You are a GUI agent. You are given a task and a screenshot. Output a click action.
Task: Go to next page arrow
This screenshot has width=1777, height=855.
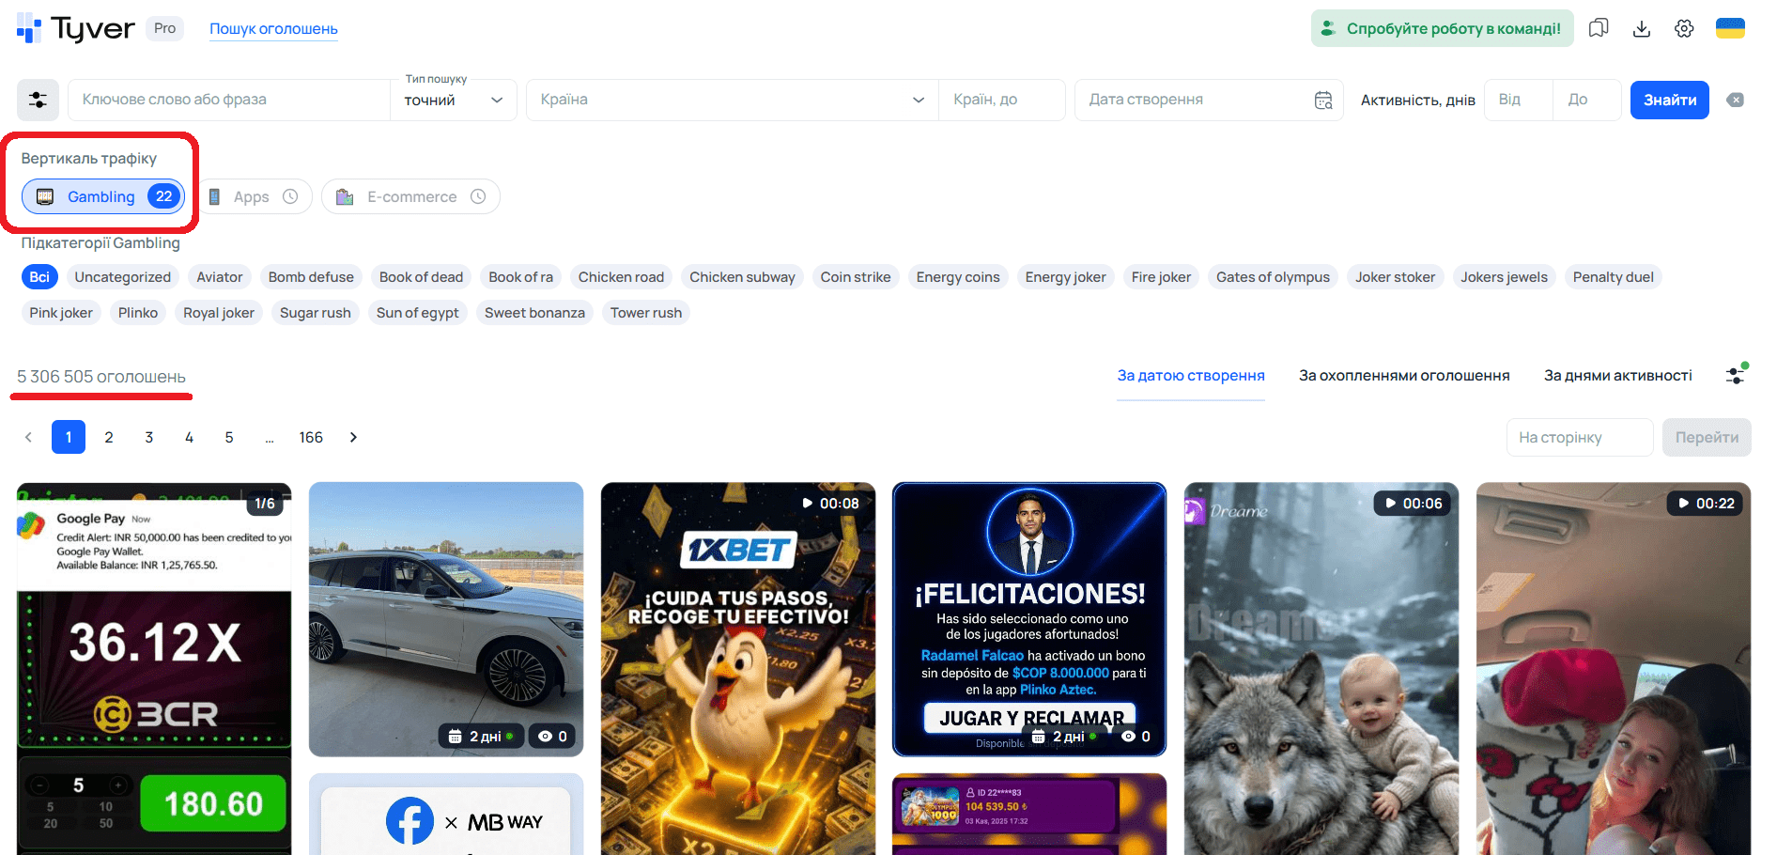click(353, 437)
